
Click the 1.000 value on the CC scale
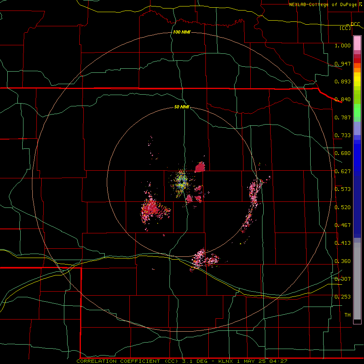coord(343,45)
